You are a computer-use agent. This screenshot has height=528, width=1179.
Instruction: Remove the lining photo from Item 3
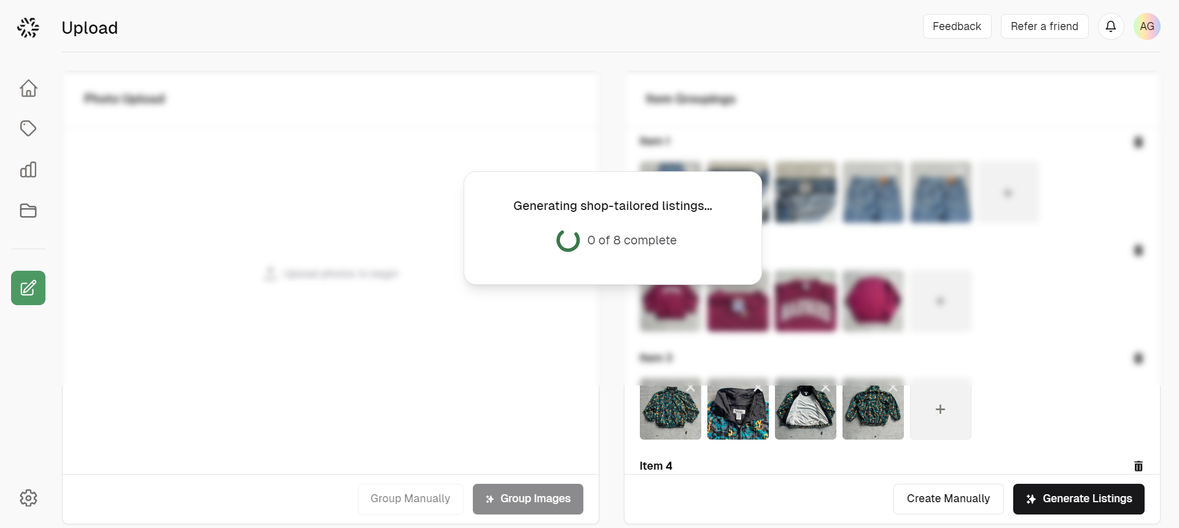coord(825,389)
